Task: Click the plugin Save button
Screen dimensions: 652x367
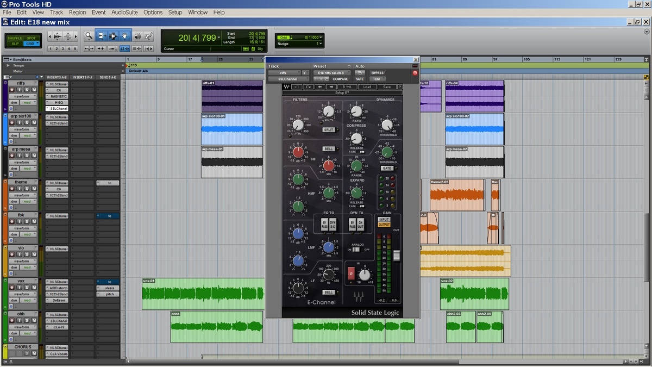Action: click(387, 86)
